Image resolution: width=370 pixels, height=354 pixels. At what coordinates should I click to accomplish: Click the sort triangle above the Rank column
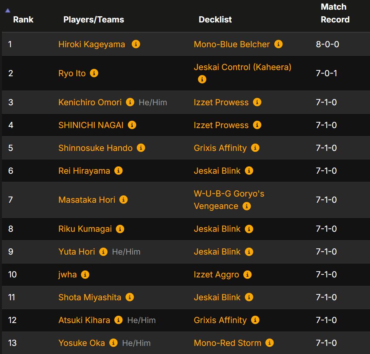[x=7, y=11]
